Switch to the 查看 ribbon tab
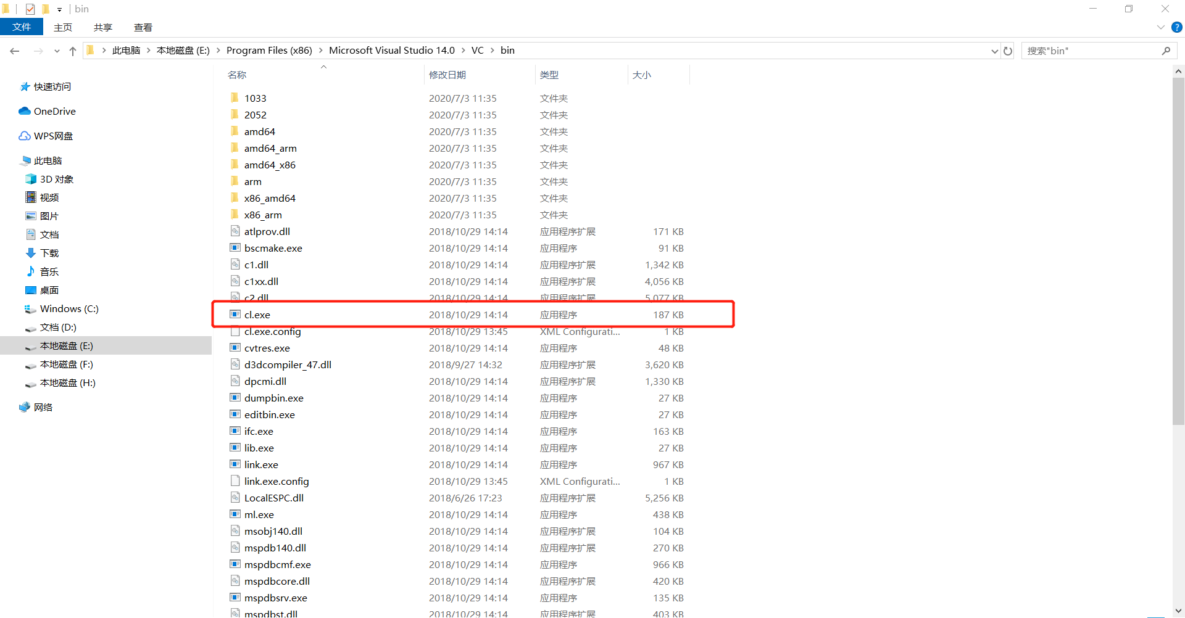 click(143, 27)
